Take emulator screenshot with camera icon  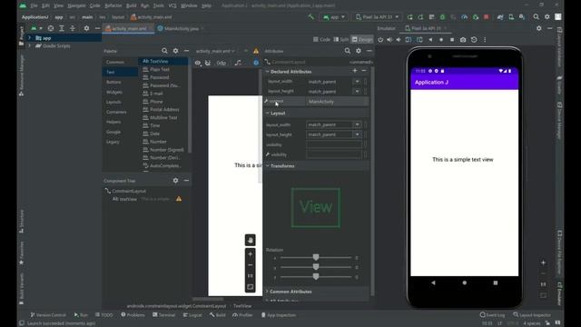click(x=463, y=40)
